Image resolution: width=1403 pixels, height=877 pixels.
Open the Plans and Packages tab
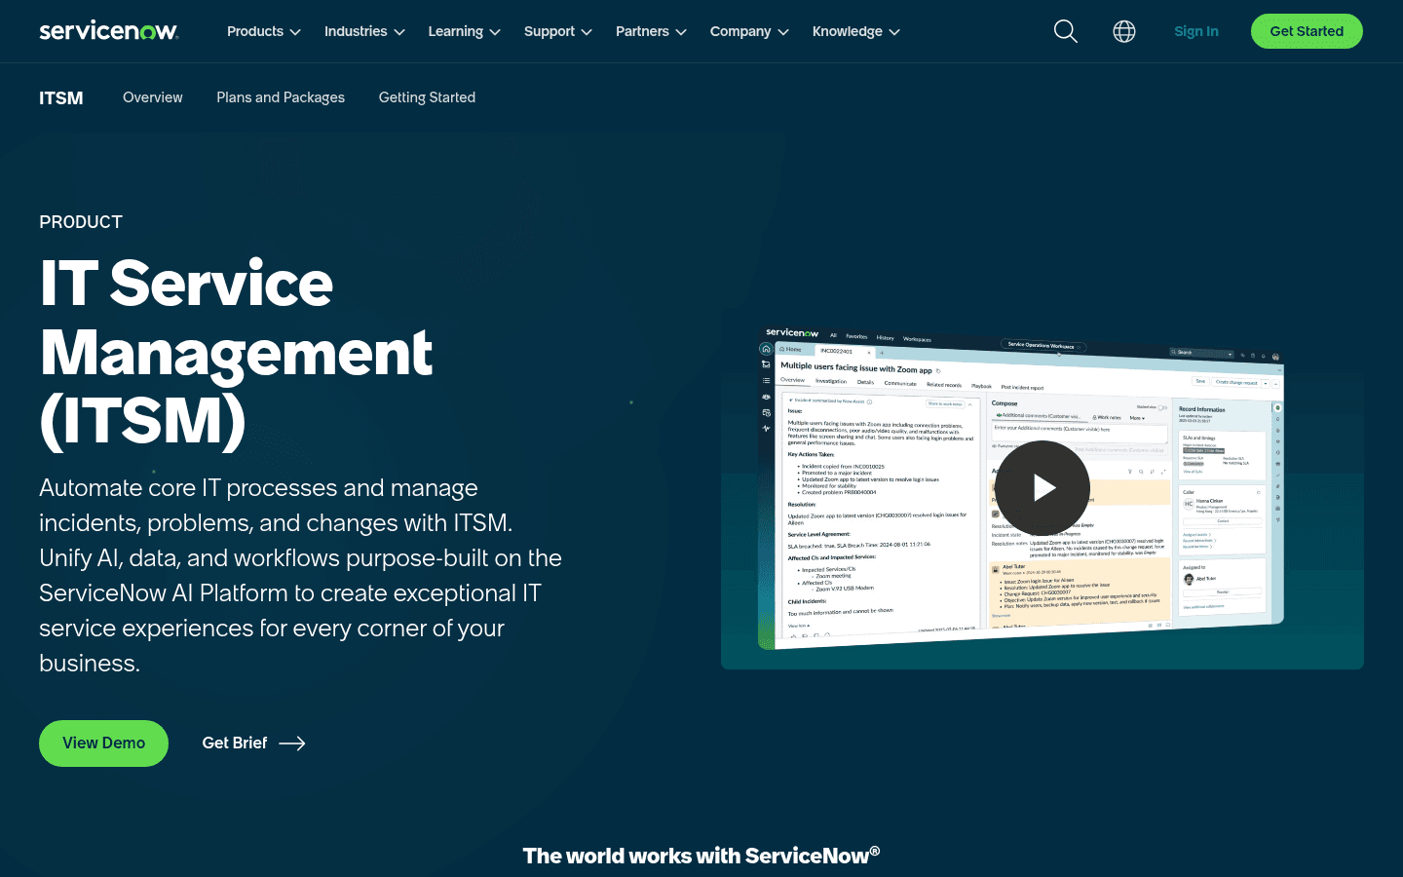[281, 97]
